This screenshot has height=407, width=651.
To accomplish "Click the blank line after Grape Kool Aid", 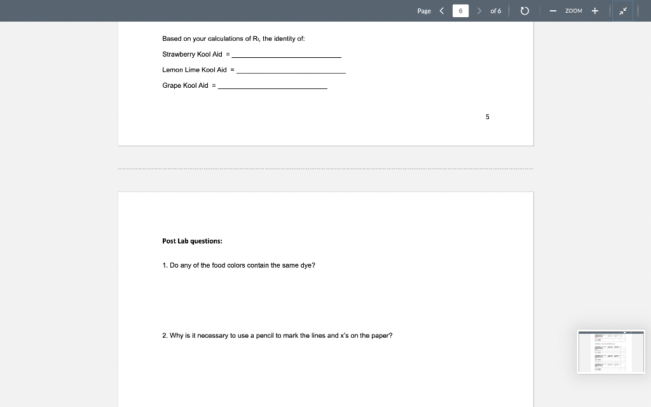I will [273, 86].
